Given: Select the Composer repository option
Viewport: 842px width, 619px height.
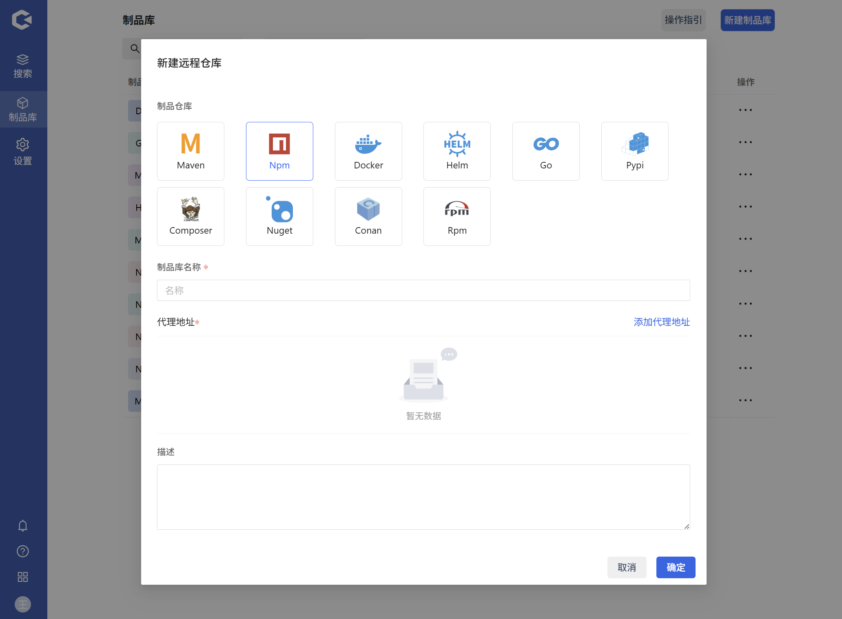Looking at the screenshot, I should click(x=191, y=216).
